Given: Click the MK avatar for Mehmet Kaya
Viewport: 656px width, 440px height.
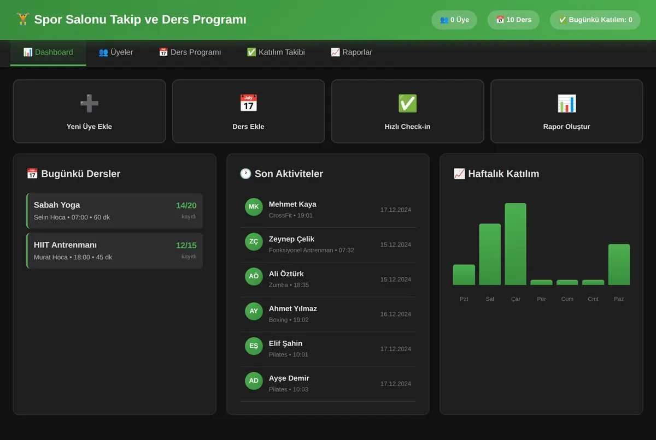Looking at the screenshot, I should 254,207.
